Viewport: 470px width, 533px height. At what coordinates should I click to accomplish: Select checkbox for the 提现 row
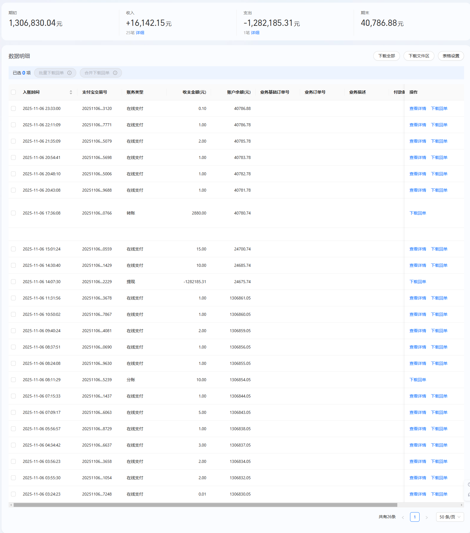(13, 282)
